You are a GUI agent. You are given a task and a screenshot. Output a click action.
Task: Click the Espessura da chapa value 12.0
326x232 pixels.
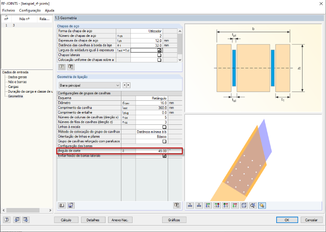tap(147, 41)
